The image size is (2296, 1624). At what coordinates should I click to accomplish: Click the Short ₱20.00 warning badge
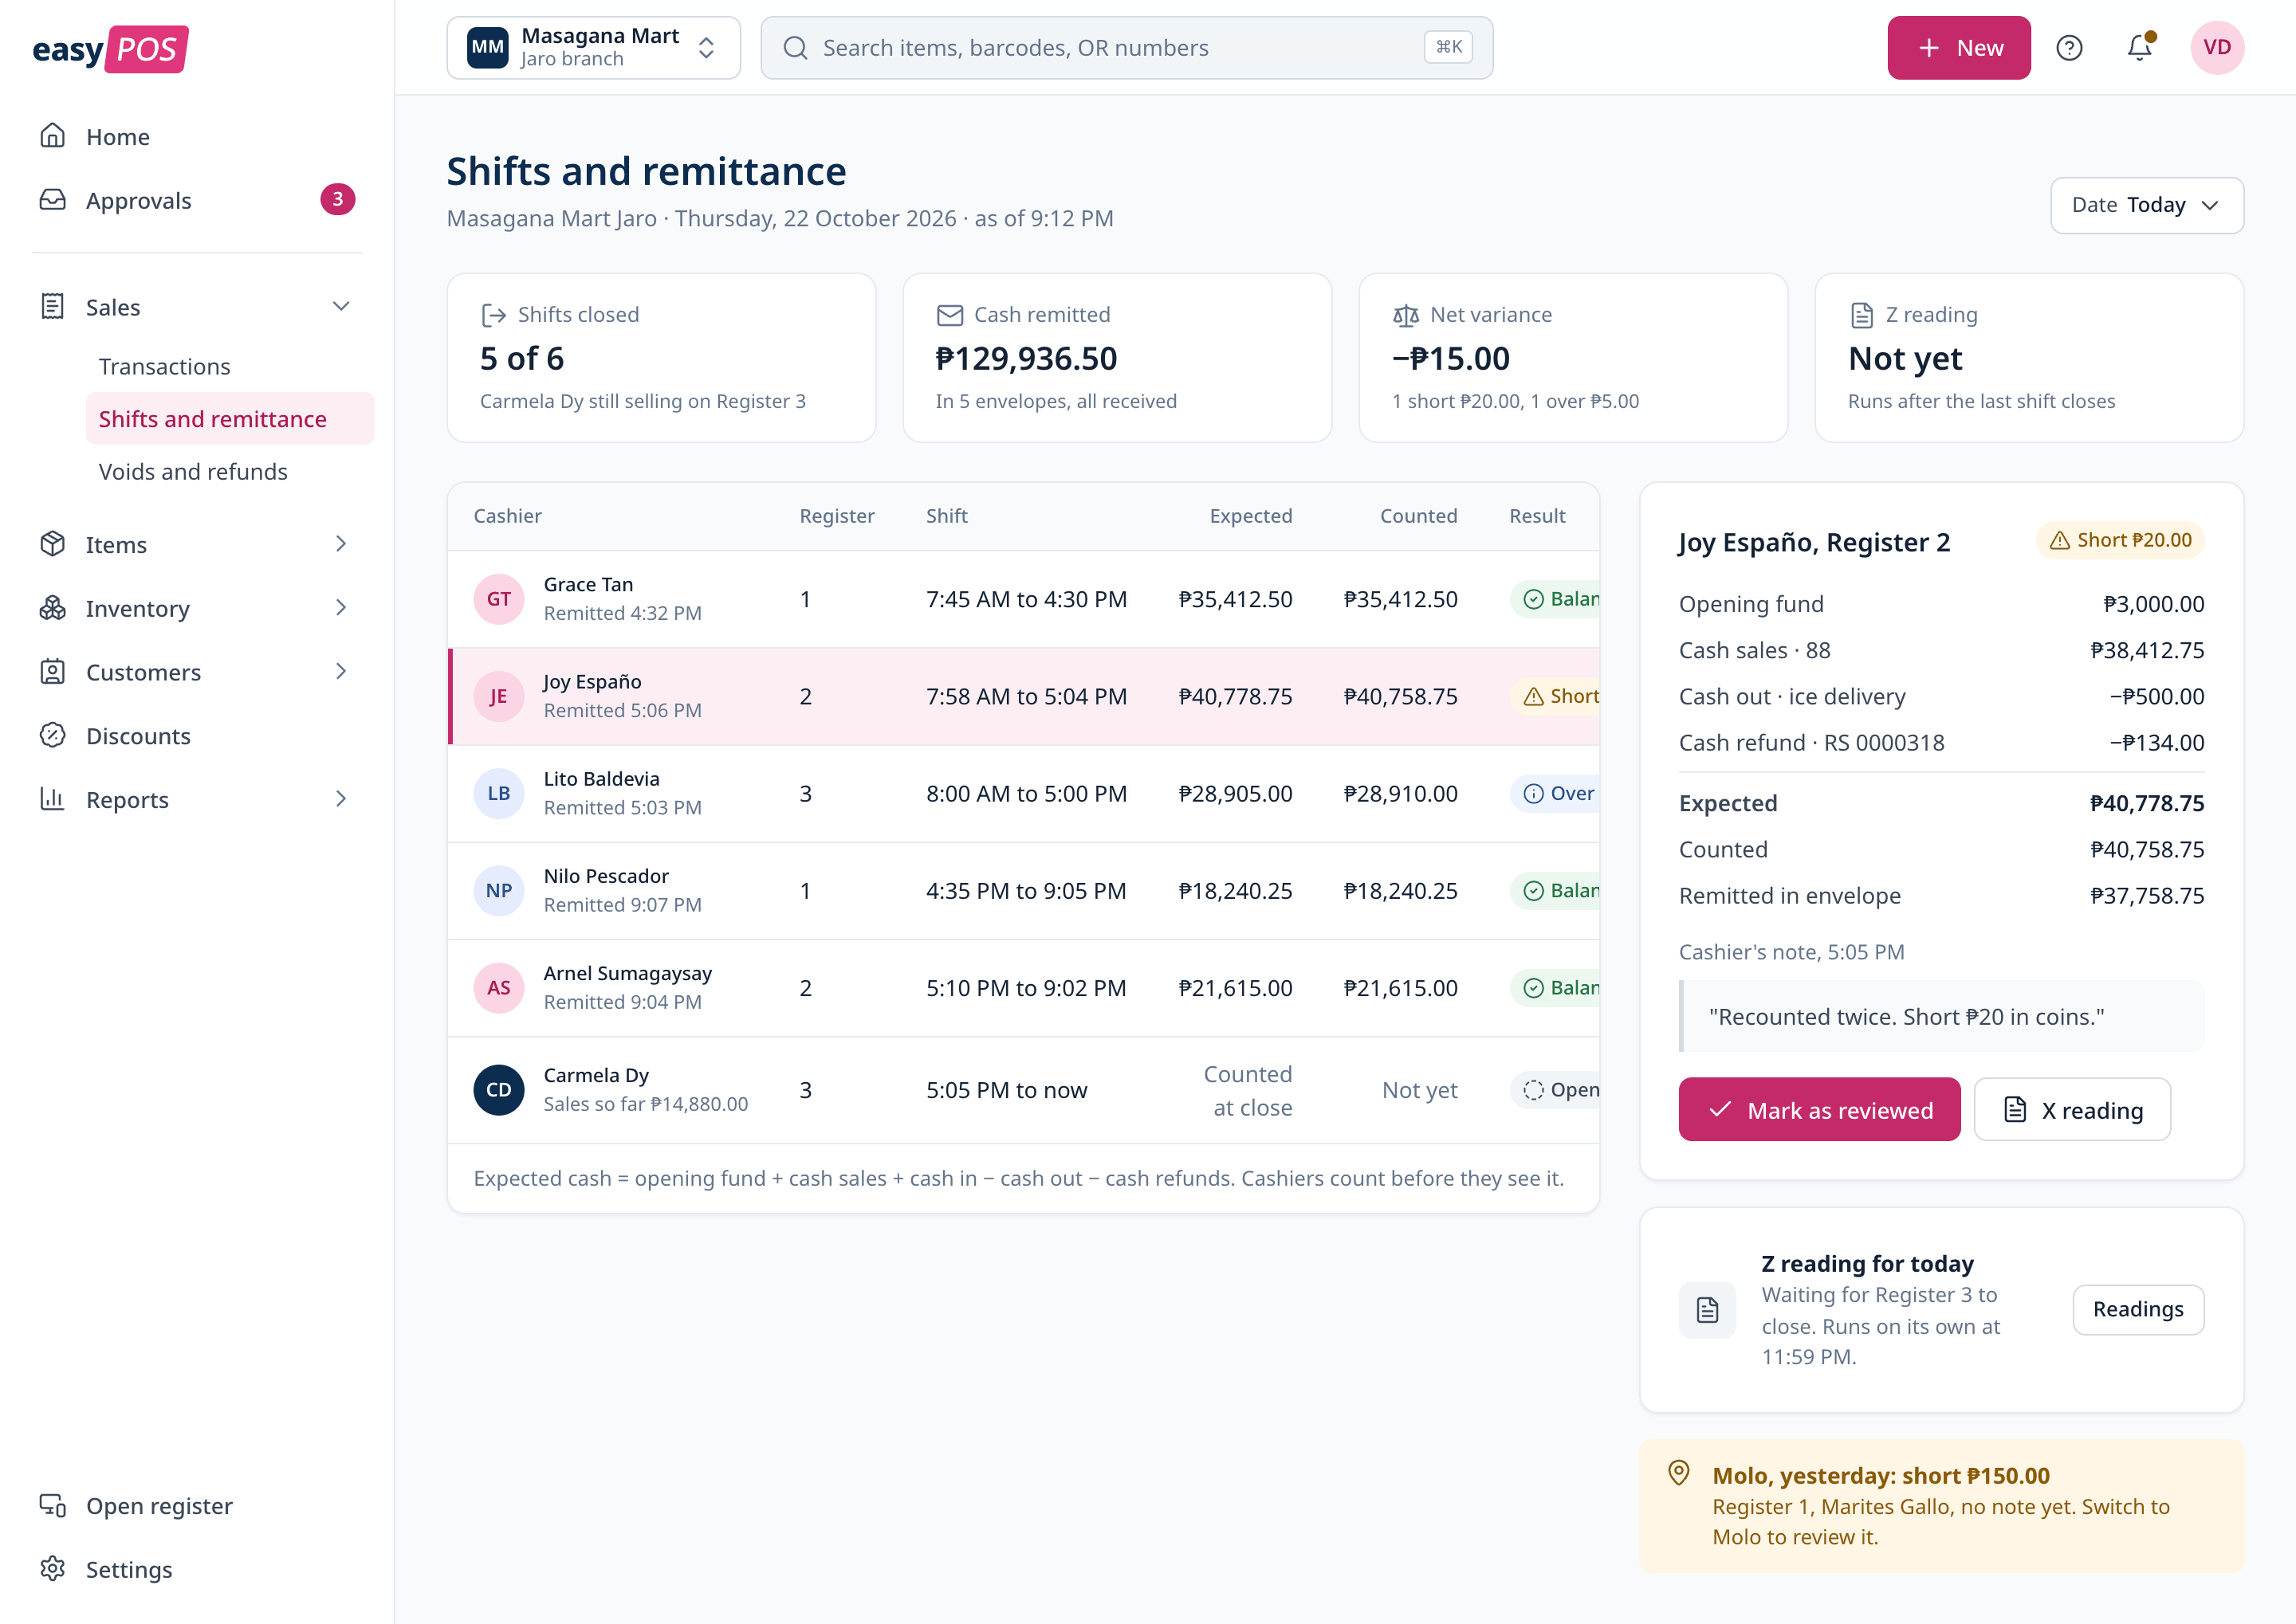(x=2120, y=540)
